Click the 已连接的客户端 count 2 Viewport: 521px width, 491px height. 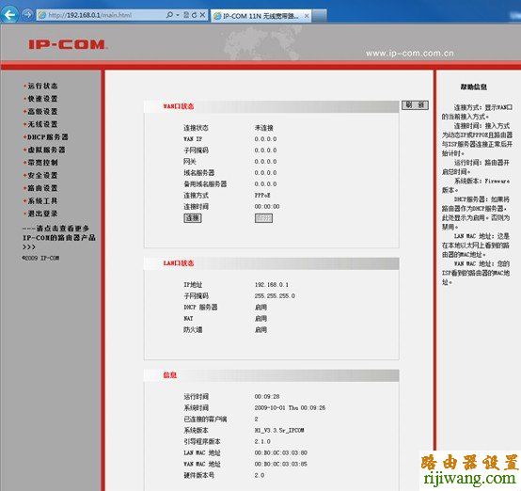click(256, 420)
